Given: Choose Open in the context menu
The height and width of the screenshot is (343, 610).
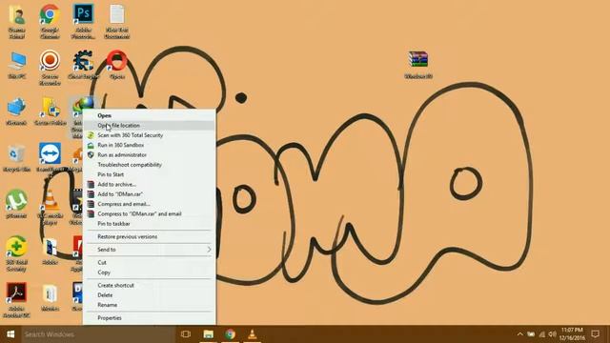Looking at the screenshot, I should point(150,115).
